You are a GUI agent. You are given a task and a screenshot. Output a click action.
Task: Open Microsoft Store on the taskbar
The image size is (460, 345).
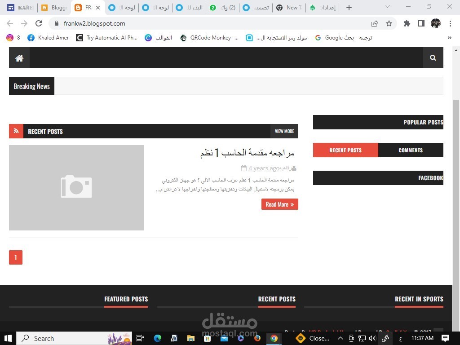tap(208, 338)
